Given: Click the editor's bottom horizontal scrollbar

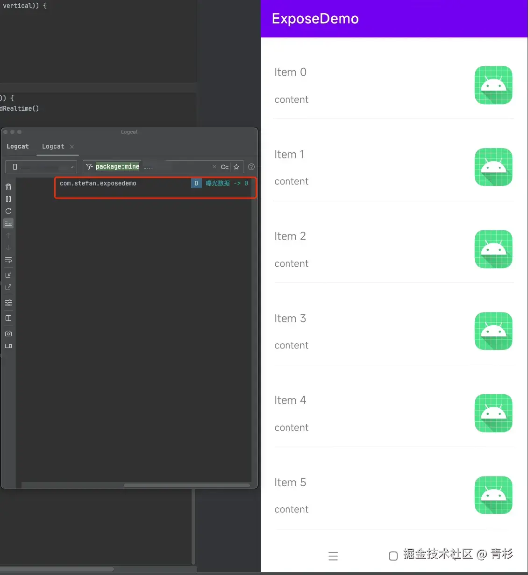Looking at the screenshot, I should tap(57, 569).
